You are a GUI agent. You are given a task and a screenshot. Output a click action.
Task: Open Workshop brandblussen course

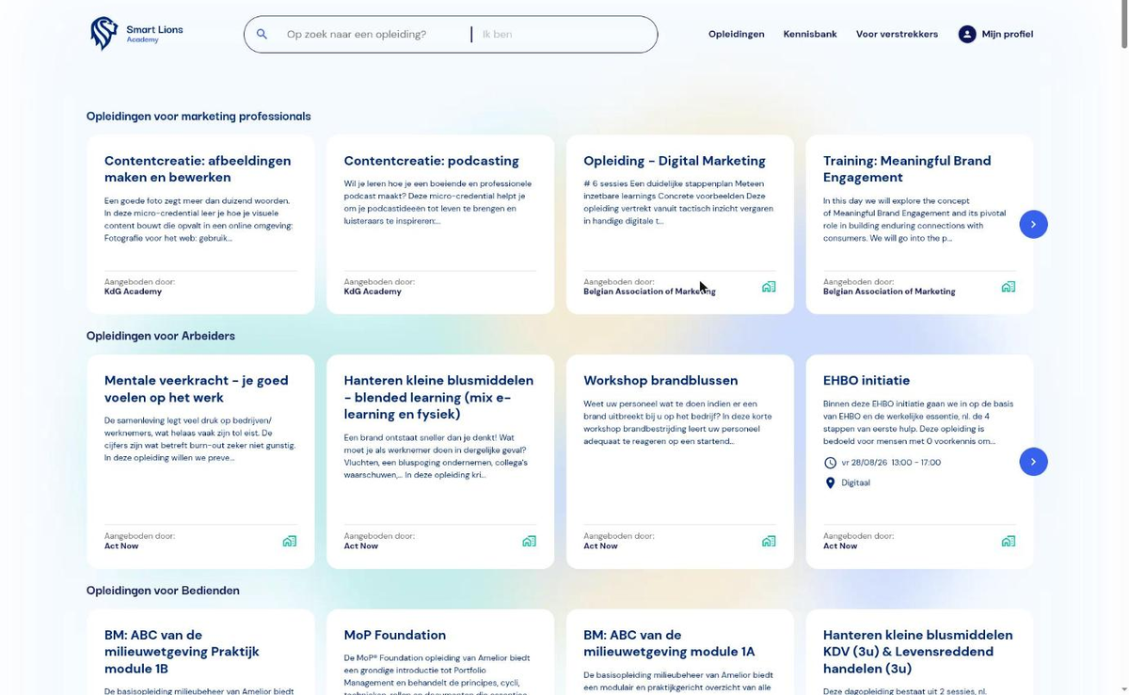[660, 381]
